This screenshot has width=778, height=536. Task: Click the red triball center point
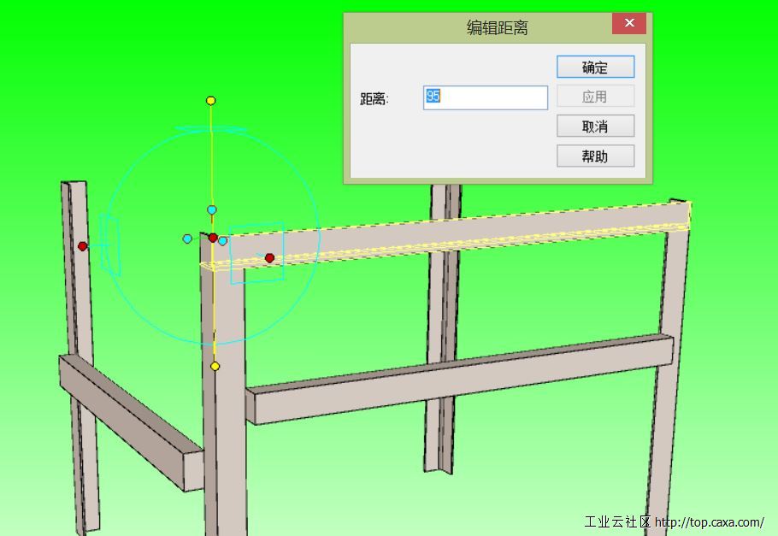click(x=213, y=239)
